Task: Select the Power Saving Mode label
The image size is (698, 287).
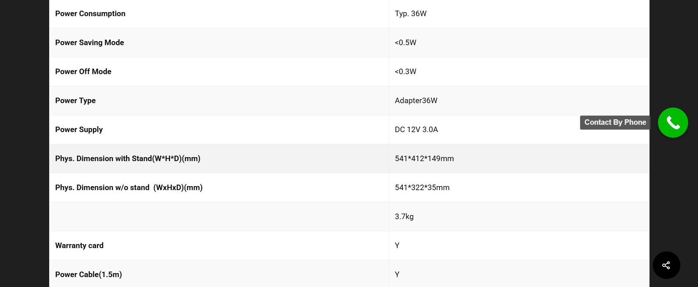Action: pyautogui.click(x=90, y=43)
